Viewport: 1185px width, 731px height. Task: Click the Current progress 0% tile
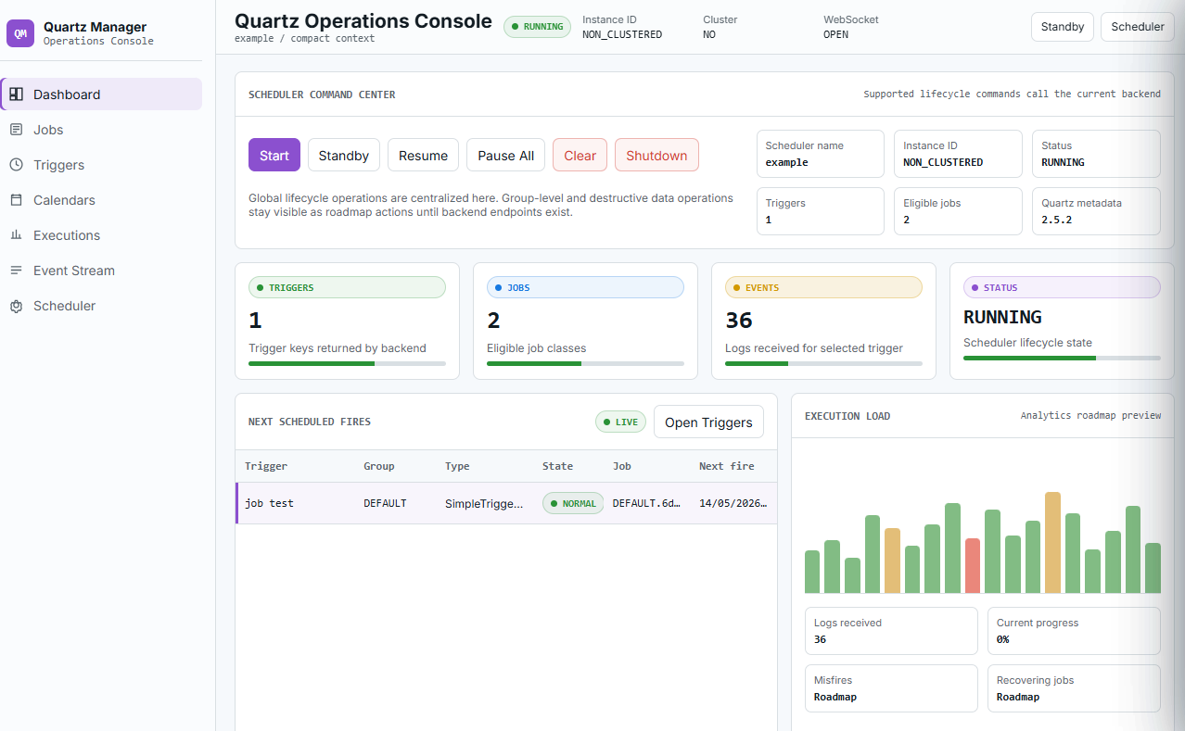click(x=1074, y=631)
